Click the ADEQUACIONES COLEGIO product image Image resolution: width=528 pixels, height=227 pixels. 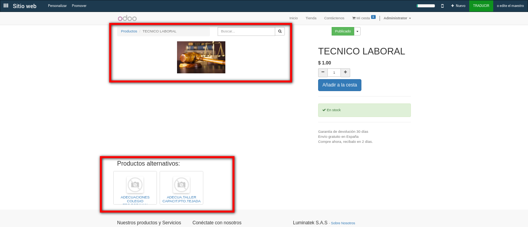[135, 185]
